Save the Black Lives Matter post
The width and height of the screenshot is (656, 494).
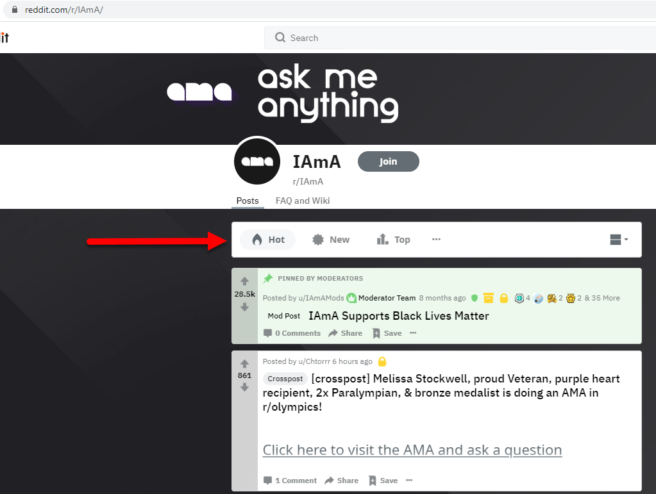point(387,333)
